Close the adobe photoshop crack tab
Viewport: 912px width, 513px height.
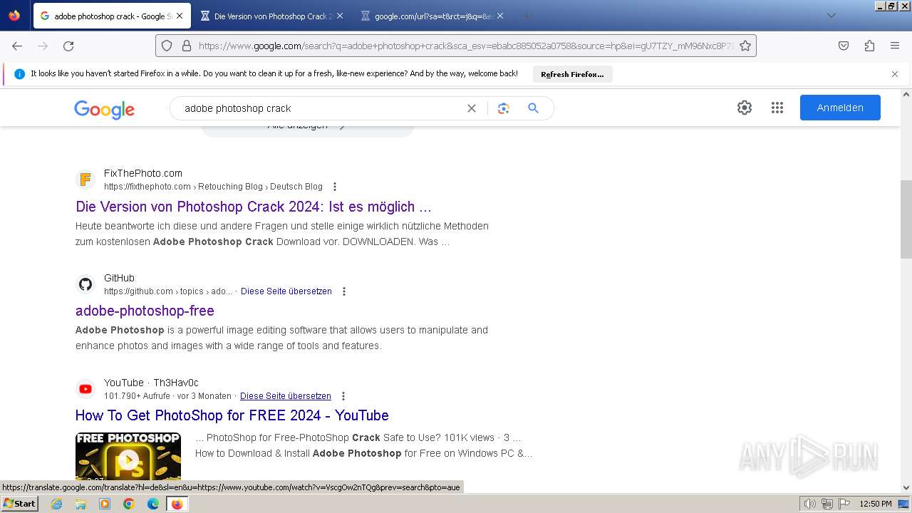pyautogui.click(x=179, y=16)
